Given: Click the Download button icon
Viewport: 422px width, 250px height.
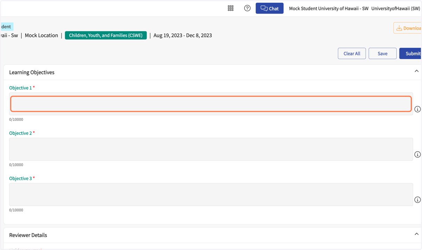Looking at the screenshot, I should click(x=399, y=28).
